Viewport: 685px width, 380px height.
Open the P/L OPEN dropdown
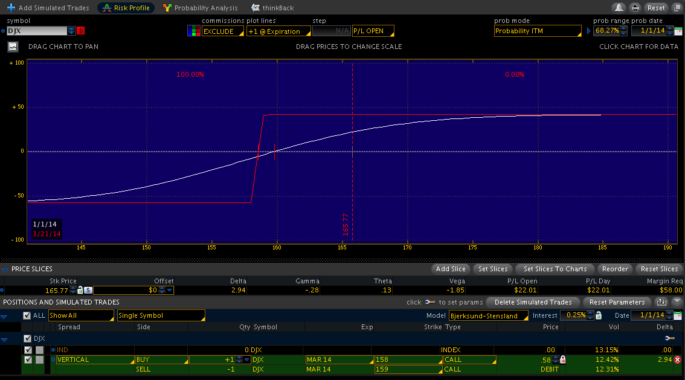[x=373, y=31]
